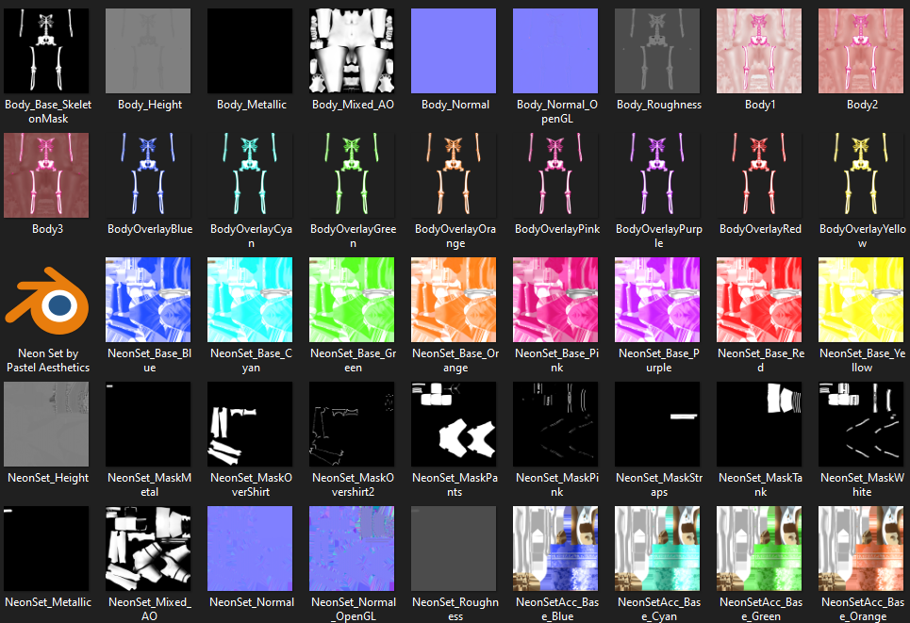Select the BodyOverlayPink skeleton image
Viewport: 910px width, 623px height.
pyautogui.click(x=555, y=175)
